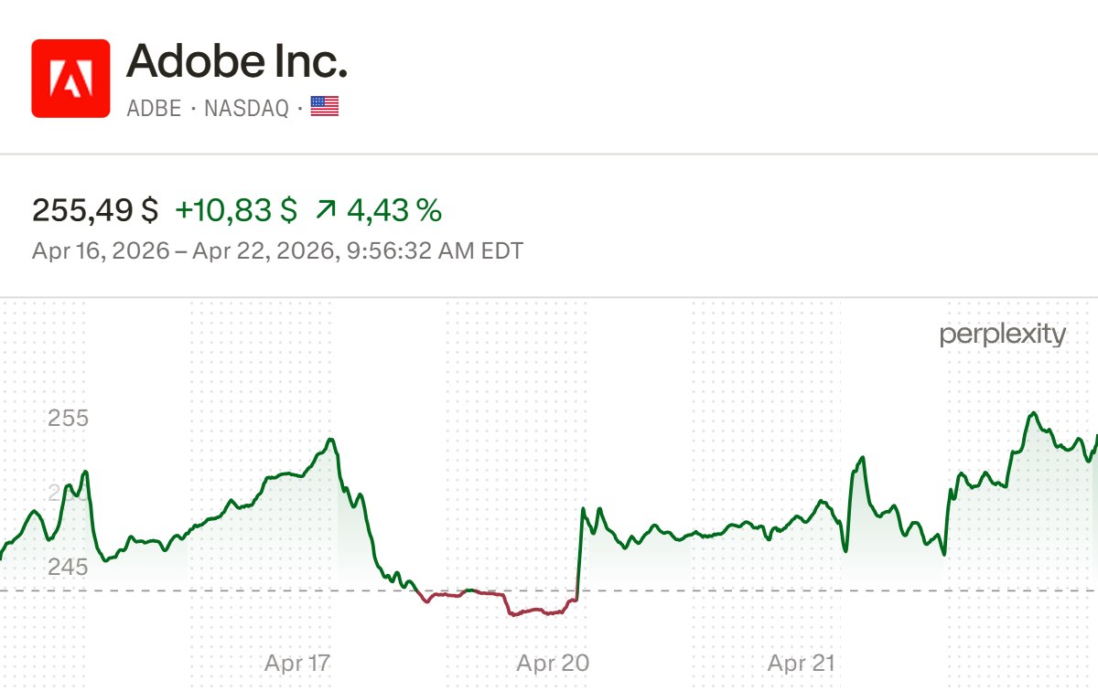Click the 255 price axis label
Viewport: 1098px width, 691px height.
pyautogui.click(x=68, y=419)
